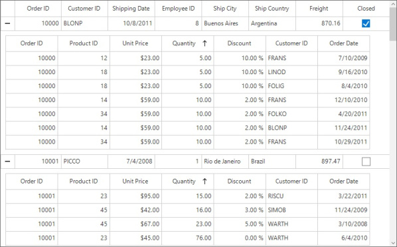Click the Closed column header
The width and height of the screenshot is (397, 247).
pyautogui.click(x=366, y=9)
